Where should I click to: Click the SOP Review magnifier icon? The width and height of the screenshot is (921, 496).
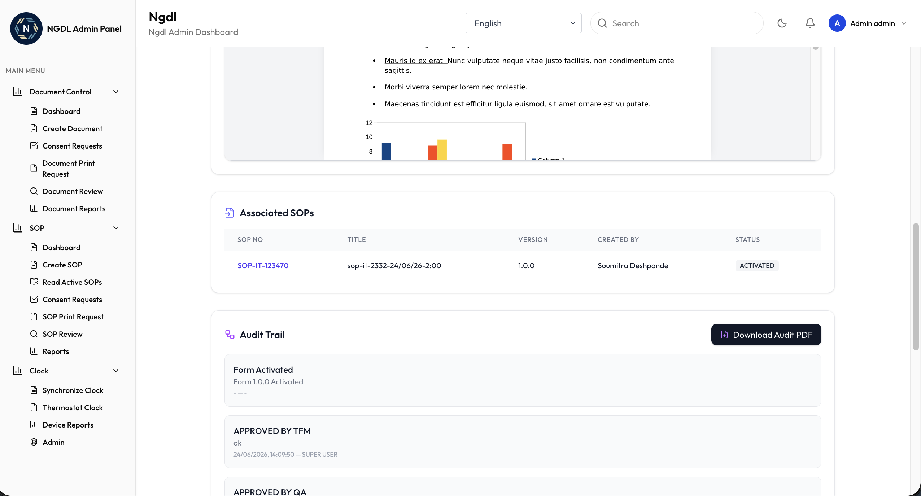click(x=34, y=334)
